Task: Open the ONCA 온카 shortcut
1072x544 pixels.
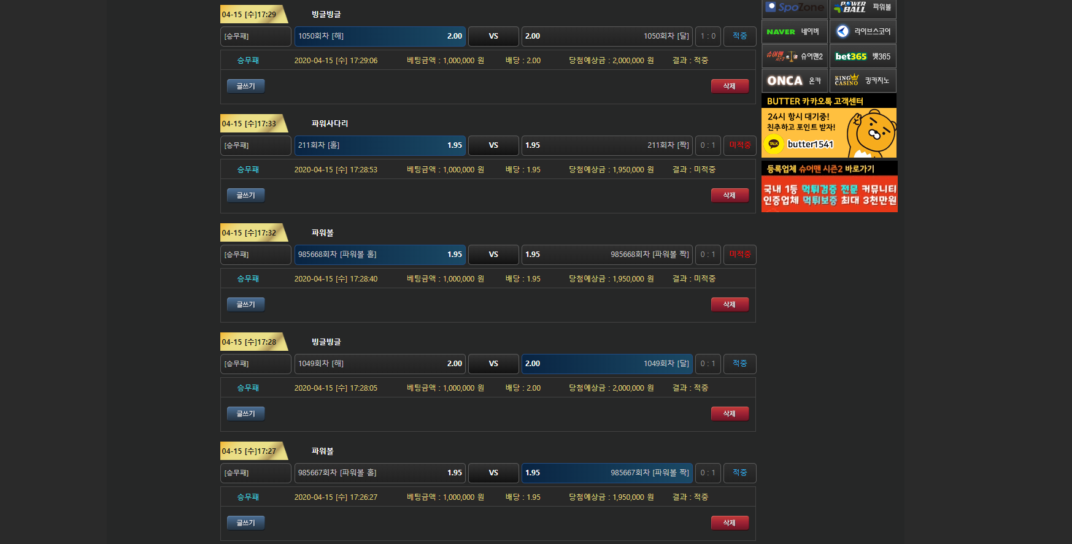Action: [795, 80]
